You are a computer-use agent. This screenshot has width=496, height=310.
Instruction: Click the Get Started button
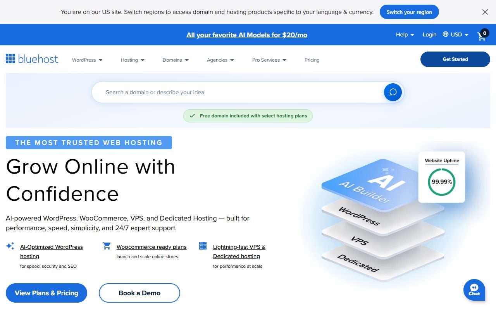pyautogui.click(x=455, y=59)
